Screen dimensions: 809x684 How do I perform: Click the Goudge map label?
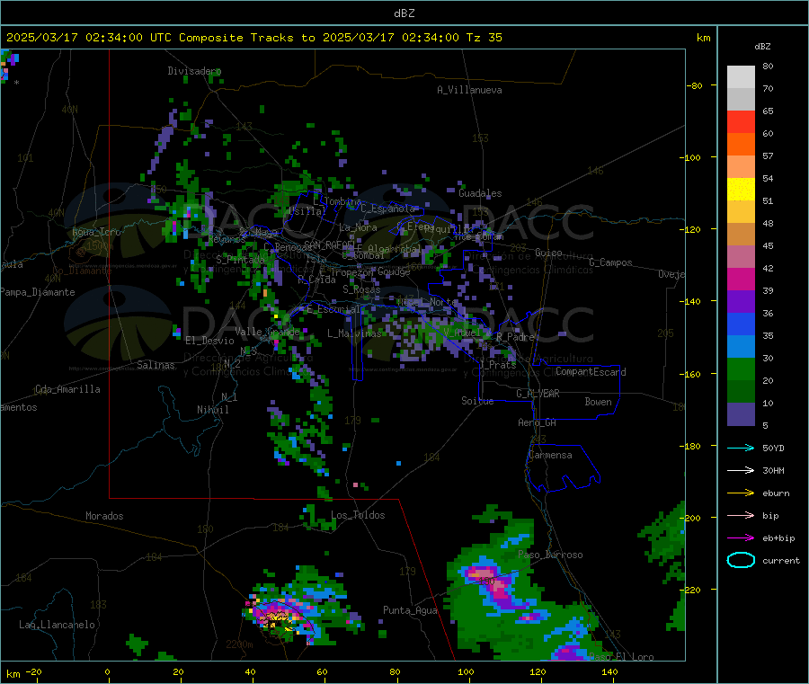coord(394,271)
